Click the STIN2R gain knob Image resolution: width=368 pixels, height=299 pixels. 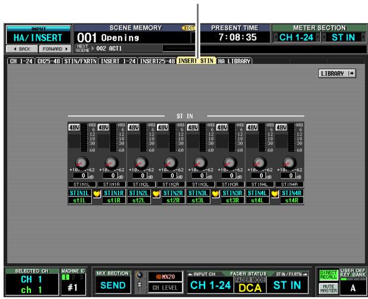[x=171, y=162]
